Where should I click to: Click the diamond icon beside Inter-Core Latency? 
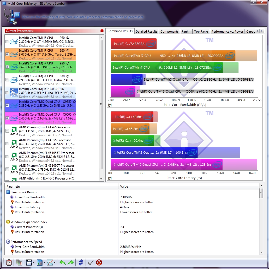point(12,207)
